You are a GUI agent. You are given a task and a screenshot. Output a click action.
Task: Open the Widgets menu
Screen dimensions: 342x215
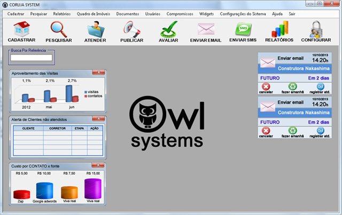pos(206,14)
